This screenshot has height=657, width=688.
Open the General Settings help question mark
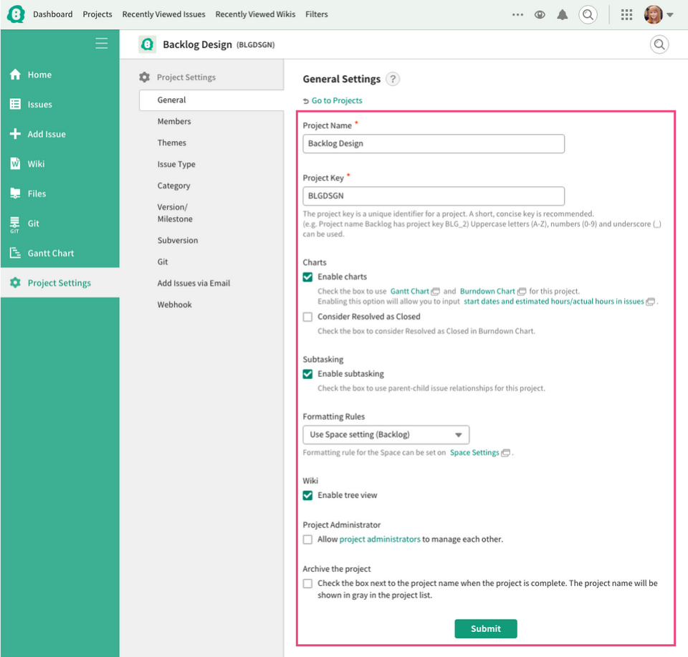(x=393, y=79)
